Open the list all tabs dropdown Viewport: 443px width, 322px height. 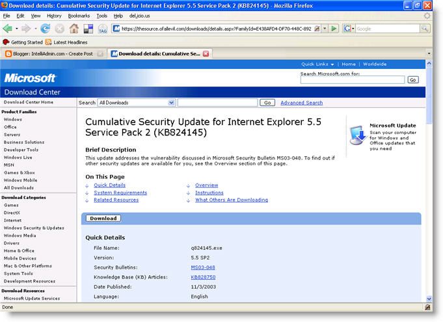429,53
